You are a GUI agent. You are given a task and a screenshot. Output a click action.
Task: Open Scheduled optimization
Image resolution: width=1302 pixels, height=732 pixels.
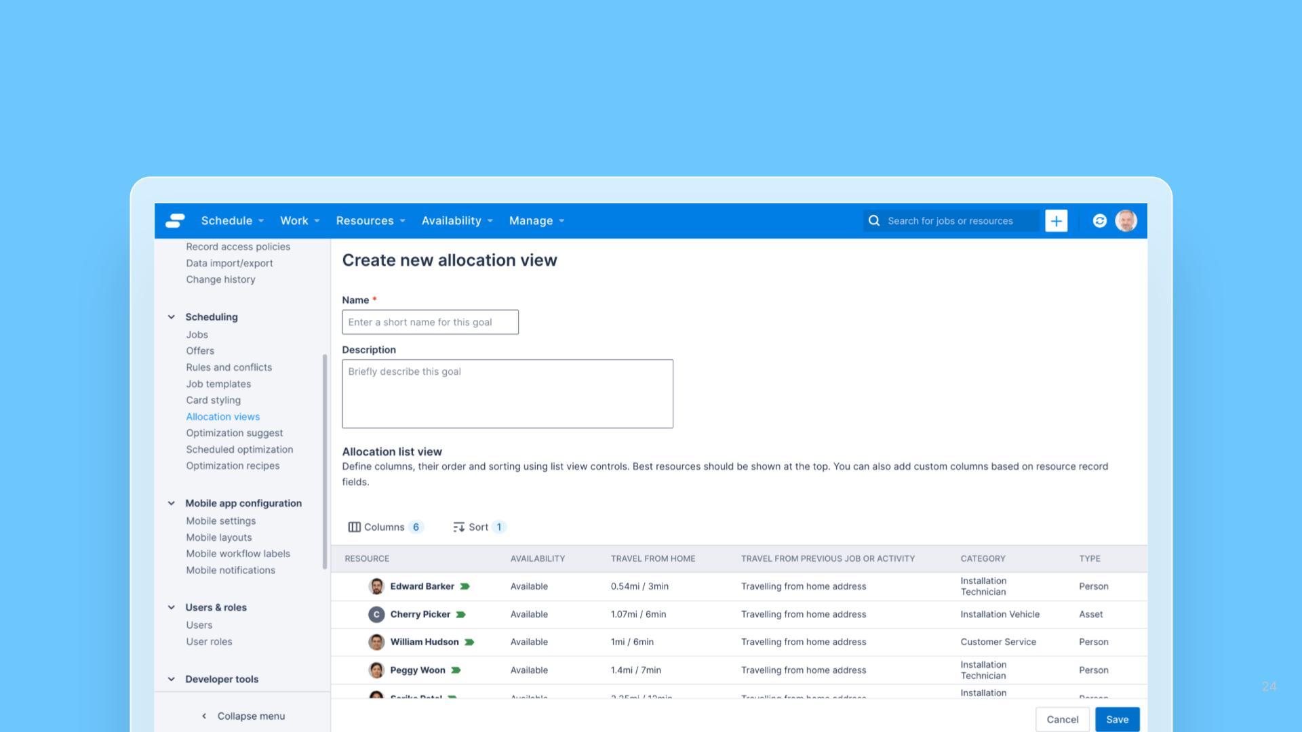point(239,449)
